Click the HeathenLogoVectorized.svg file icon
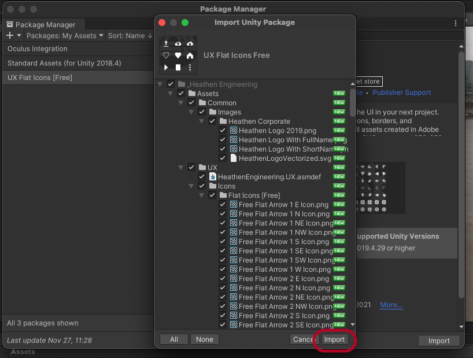473x358 pixels. tap(234, 158)
